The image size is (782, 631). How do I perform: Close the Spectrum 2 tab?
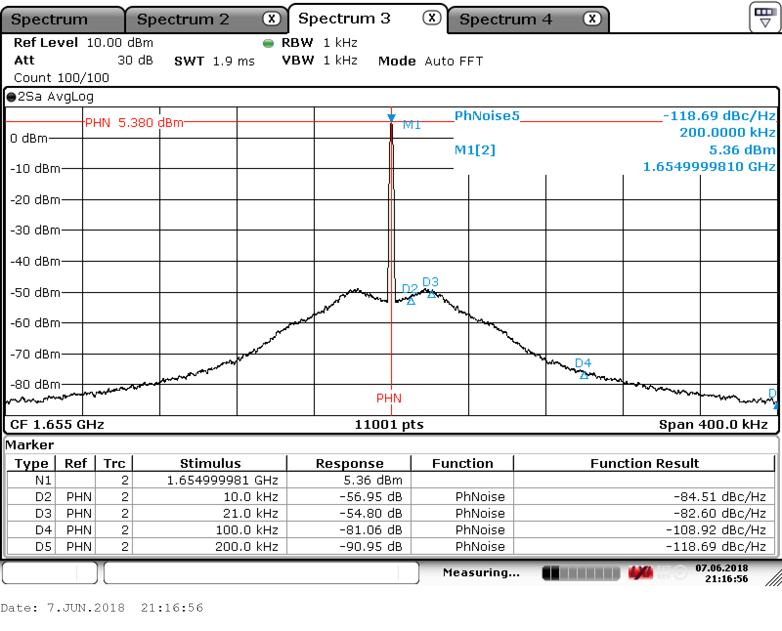(x=272, y=19)
